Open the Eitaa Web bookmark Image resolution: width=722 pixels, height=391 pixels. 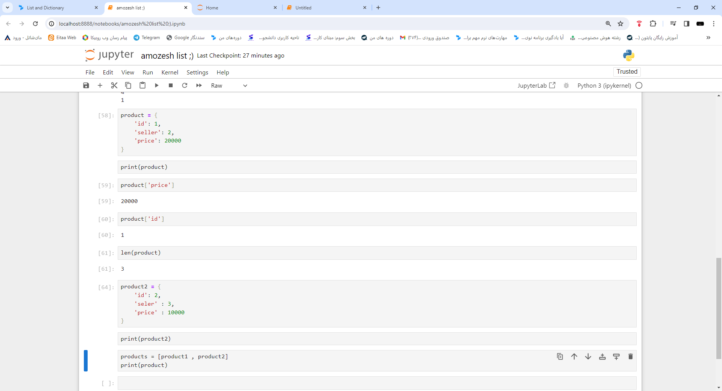(62, 38)
